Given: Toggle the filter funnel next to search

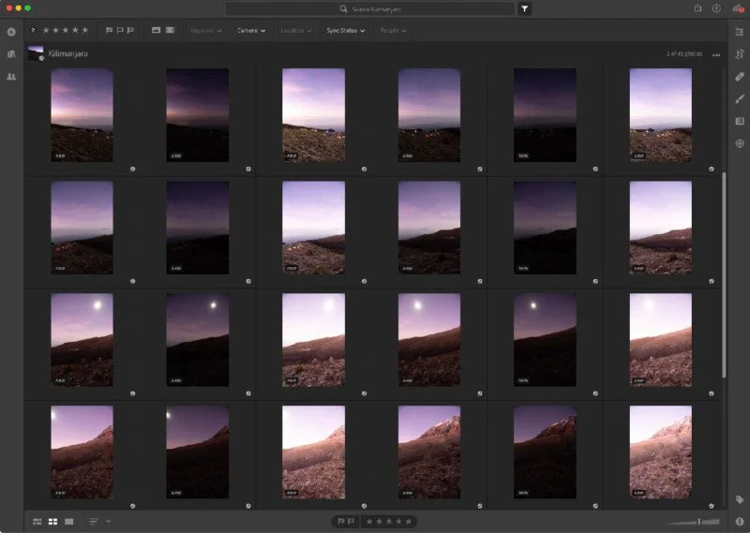Looking at the screenshot, I should point(525,8).
